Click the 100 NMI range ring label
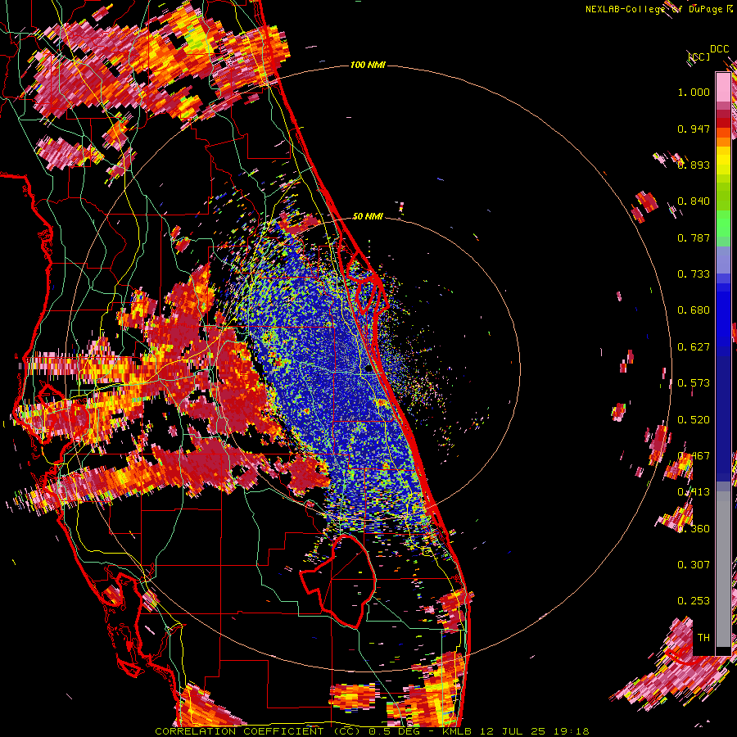 point(368,65)
